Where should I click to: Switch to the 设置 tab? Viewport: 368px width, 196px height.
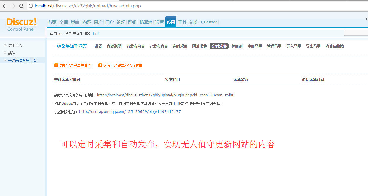pyautogui.click(x=98, y=46)
